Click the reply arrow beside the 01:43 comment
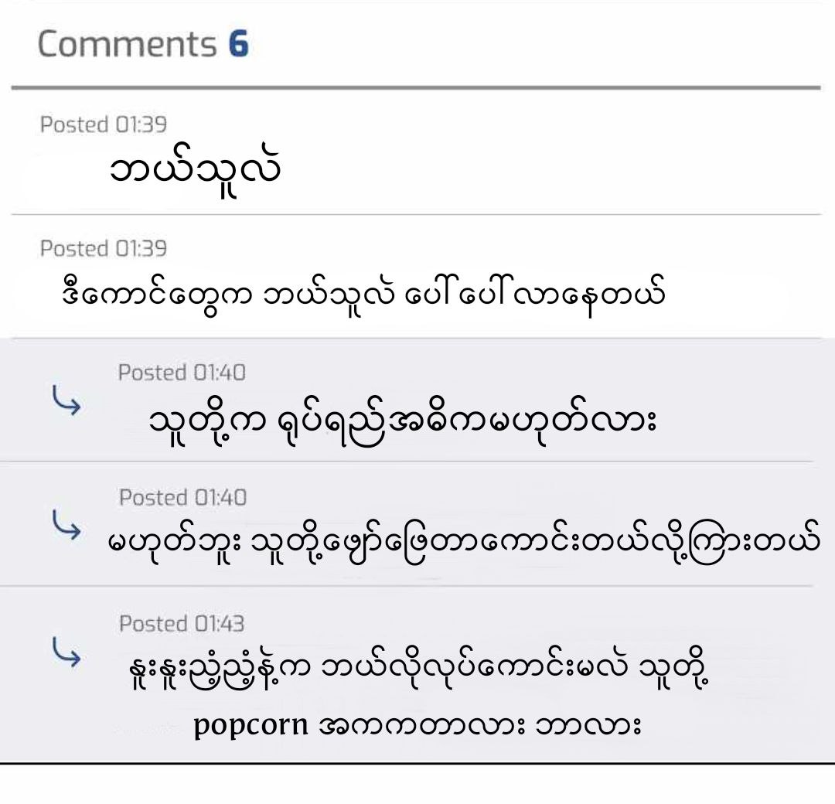Screen dimensions: 835x804 (x=66, y=652)
